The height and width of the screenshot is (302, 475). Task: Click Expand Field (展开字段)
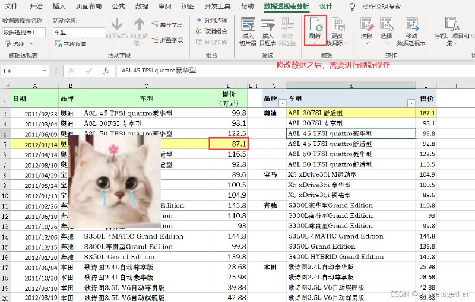point(167,24)
